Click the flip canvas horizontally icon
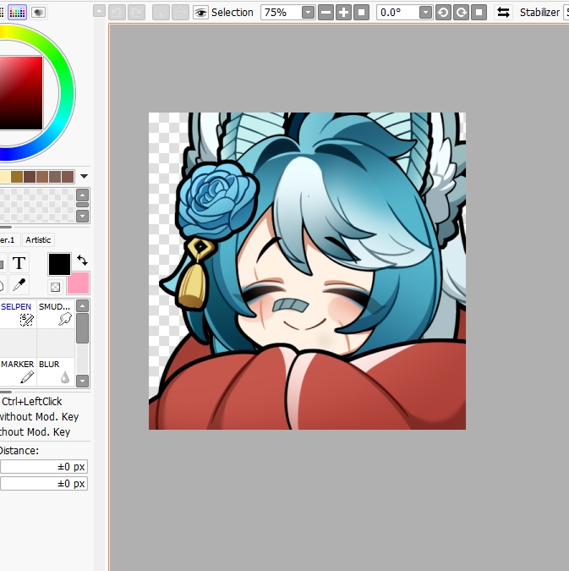Image resolution: width=569 pixels, height=571 pixels. click(503, 13)
